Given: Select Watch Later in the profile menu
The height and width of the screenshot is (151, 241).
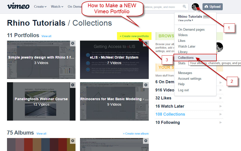Looking at the screenshot, I should pos(186,46).
